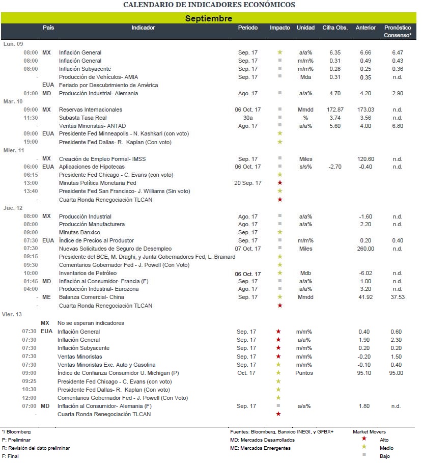The height and width of the screenshot is (463, 422).
Task: Click the gray square for Subasta Tasa Real
Action: click(280, 117)
